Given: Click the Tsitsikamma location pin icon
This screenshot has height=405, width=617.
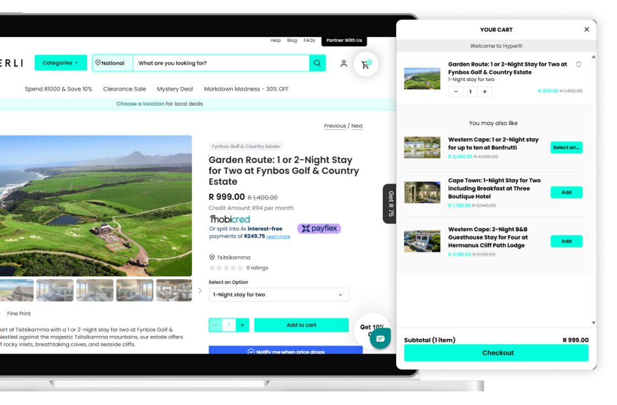Looking at the screenshot, I should click(x=212, y=257).
